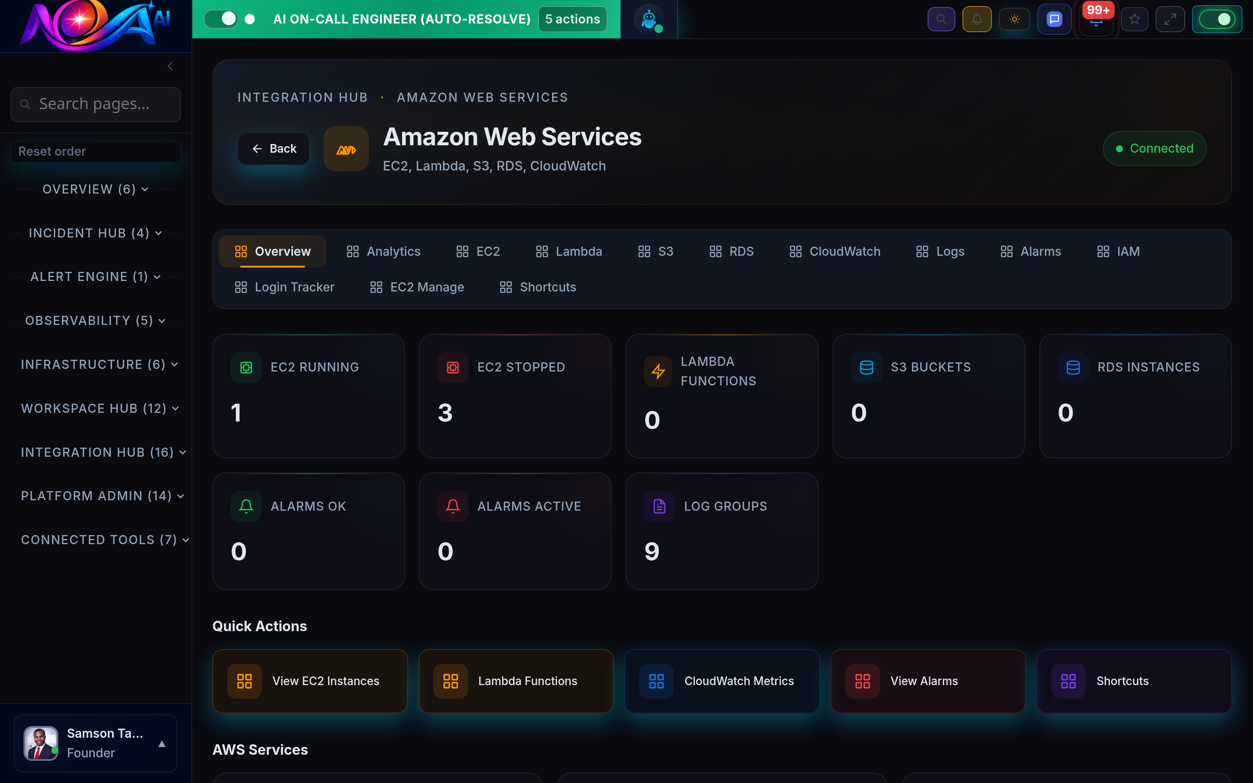Image resolution: width=1253 pixels, height=783 pixels.
Task: Open the 99+ badge notifications icon
Action: 1096,21
